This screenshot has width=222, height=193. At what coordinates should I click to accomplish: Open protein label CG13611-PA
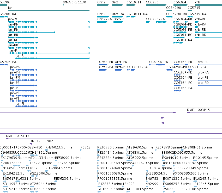[x=137, y=67]
